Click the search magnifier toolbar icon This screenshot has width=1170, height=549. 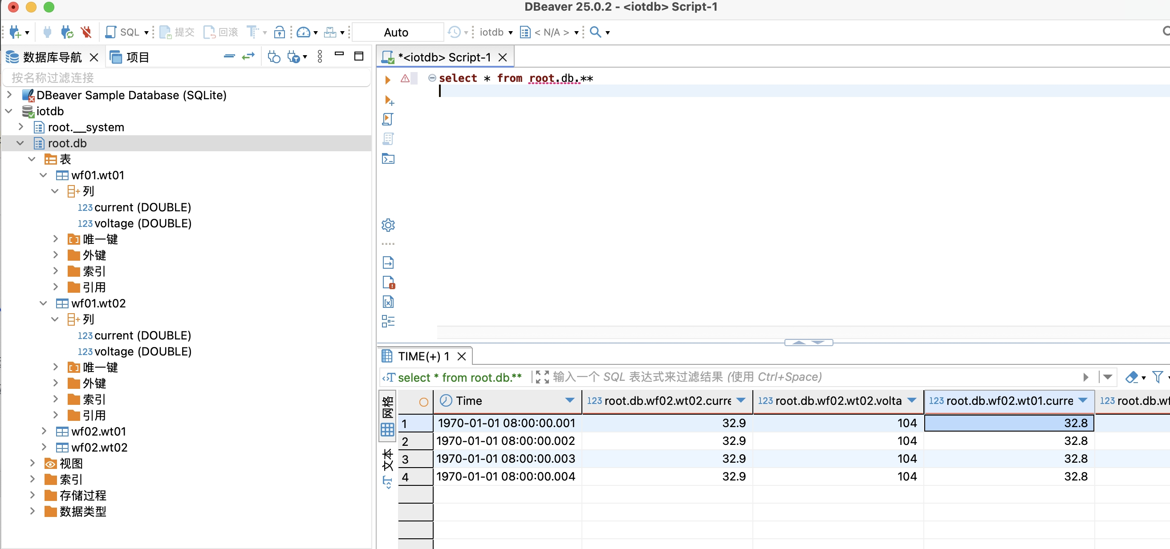595,32
